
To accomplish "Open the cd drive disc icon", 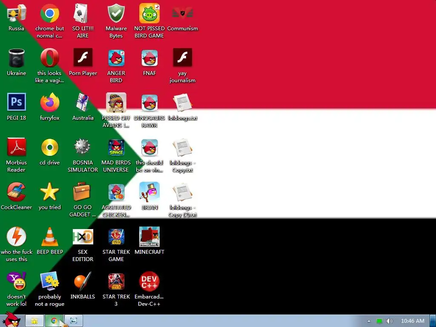I will (x=49, y=147).
